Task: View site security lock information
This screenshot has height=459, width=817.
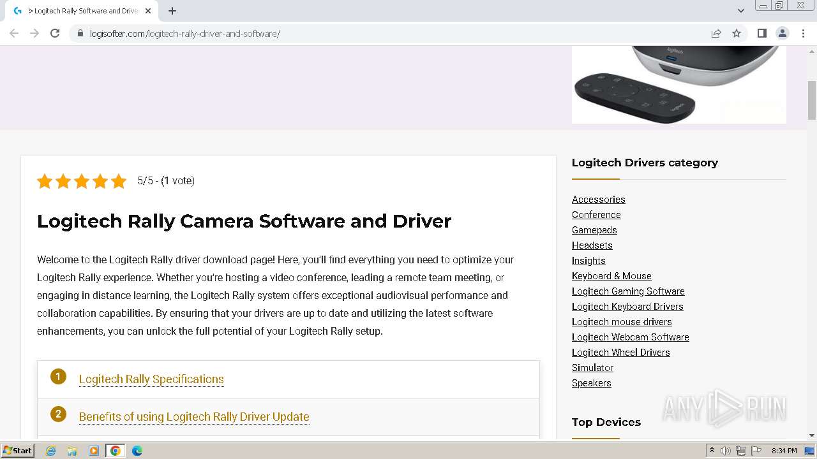Action: [x=80, y=33]
